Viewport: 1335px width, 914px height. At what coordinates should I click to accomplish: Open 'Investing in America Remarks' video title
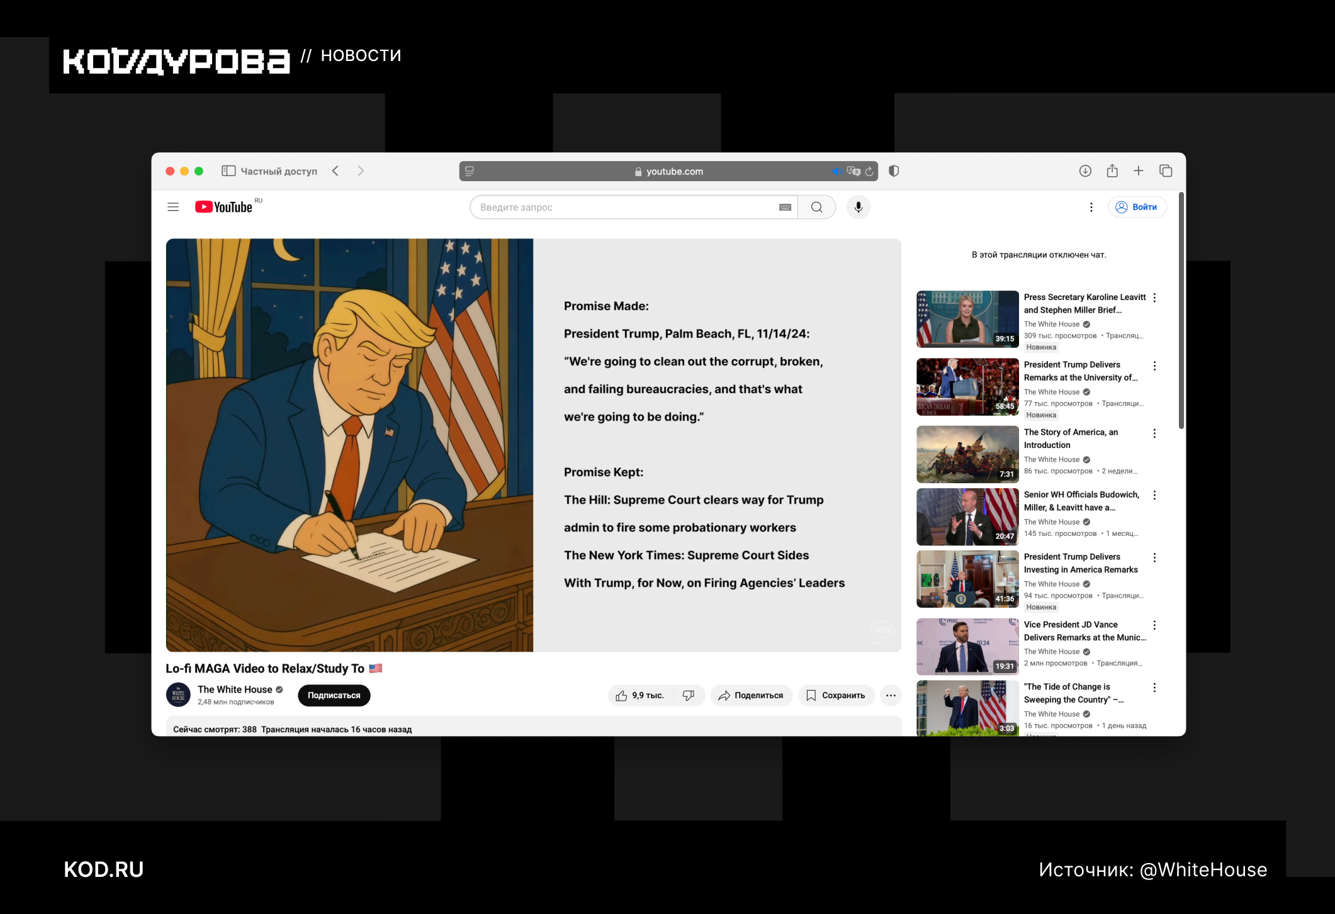pos(1081,563)
